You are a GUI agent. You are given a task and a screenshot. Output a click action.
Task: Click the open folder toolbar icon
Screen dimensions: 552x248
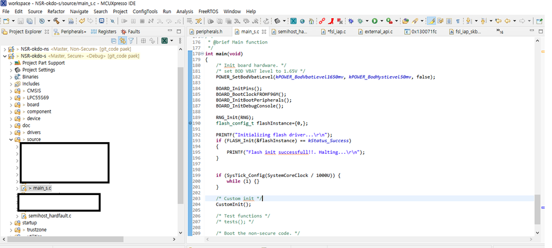pos(405,21)
